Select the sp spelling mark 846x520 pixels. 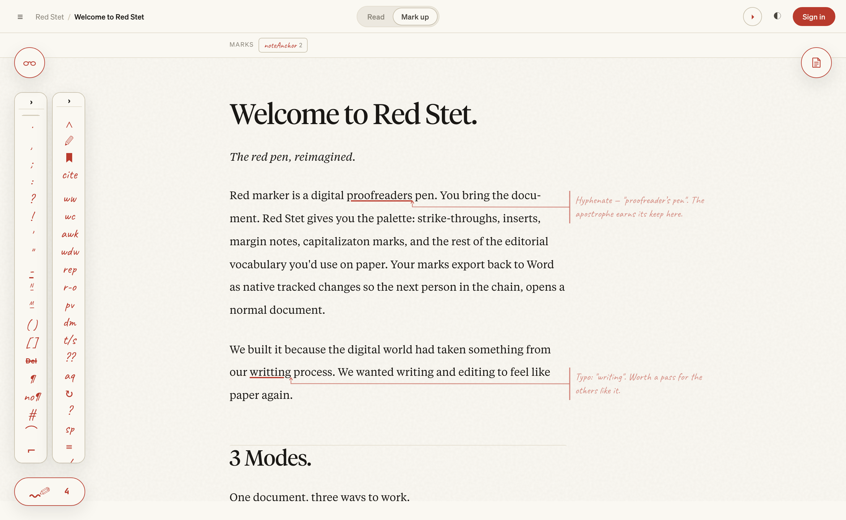(x=70, y=430)
